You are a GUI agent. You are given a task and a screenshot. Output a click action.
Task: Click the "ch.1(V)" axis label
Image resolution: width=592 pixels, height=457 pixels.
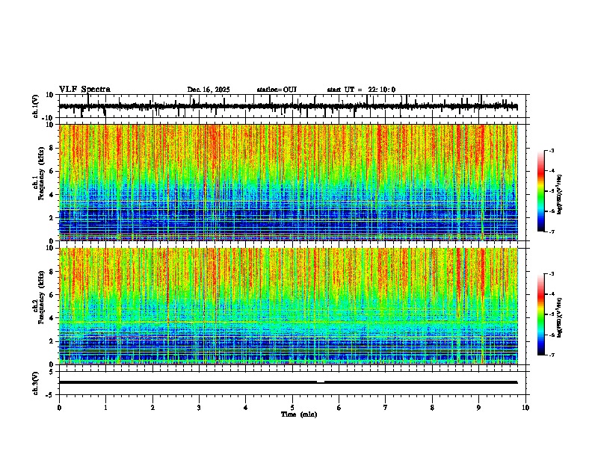[36, 106]
